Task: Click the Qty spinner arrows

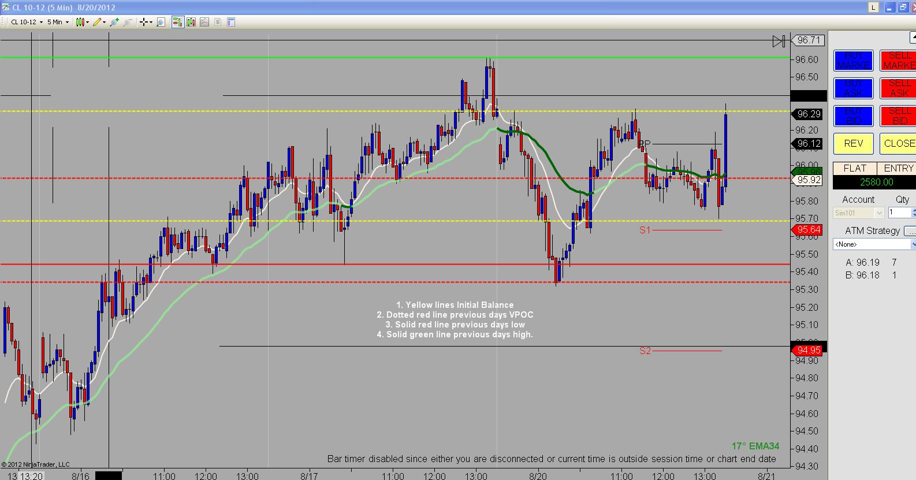Action: tap(913, 213)
